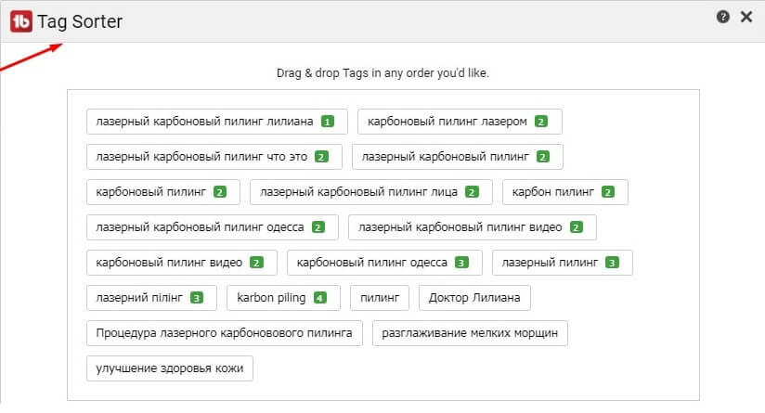The height and width of the screenshot is (413, 765).
Task: Select tag 'Процедура лазерного карбоновового пилинга'
Action: click(224, 333)
